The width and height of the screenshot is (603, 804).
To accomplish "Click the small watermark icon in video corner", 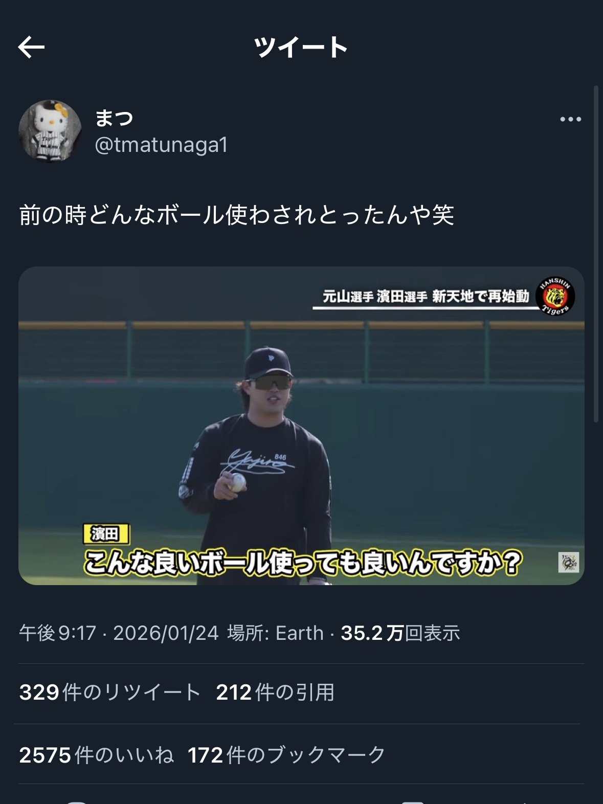I will click(x=568, y=562).
